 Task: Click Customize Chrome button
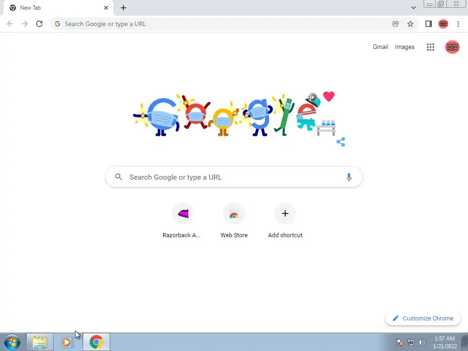coord(423,318)
